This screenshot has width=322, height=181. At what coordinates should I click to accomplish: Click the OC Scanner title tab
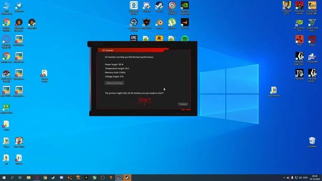(x=133, y=50)
